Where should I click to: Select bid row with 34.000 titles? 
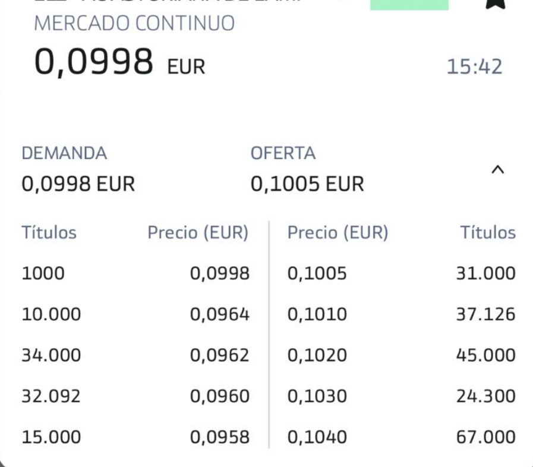click(136, 355)
